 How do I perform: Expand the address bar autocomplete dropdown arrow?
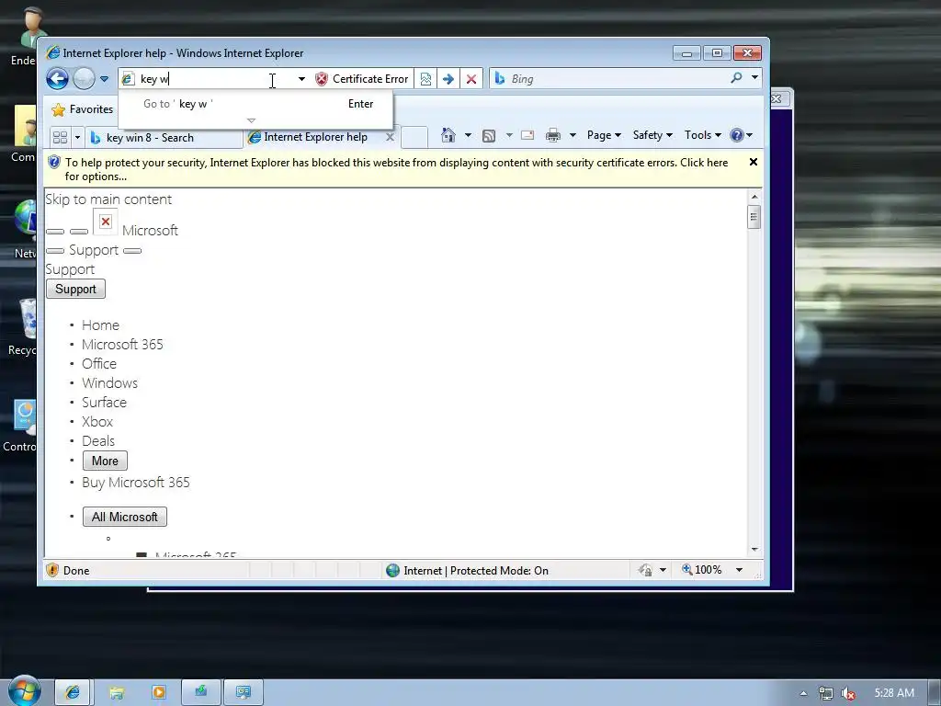pos(301,79)
